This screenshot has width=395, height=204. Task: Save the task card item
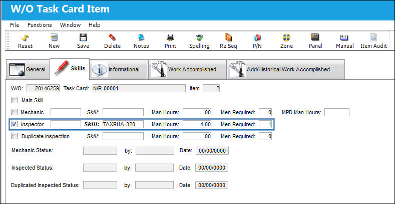coord(83,37)
